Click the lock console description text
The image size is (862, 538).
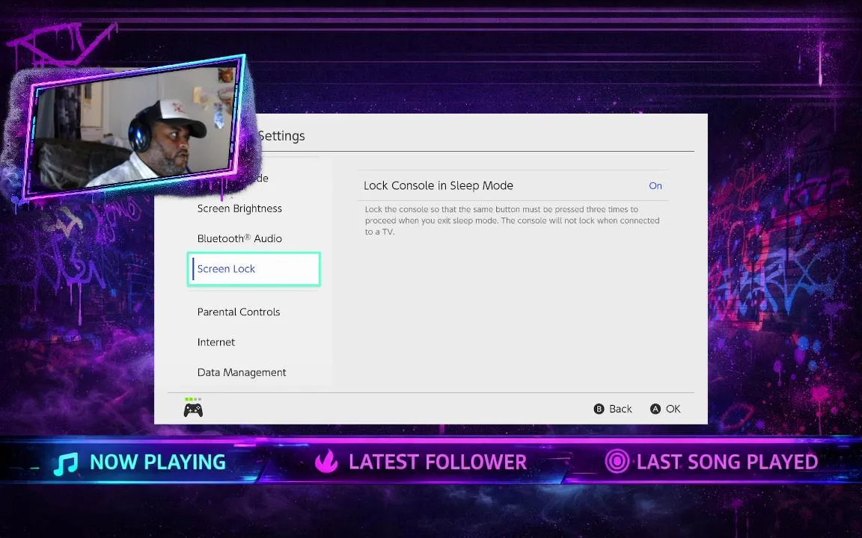click(x=512, y=220)
